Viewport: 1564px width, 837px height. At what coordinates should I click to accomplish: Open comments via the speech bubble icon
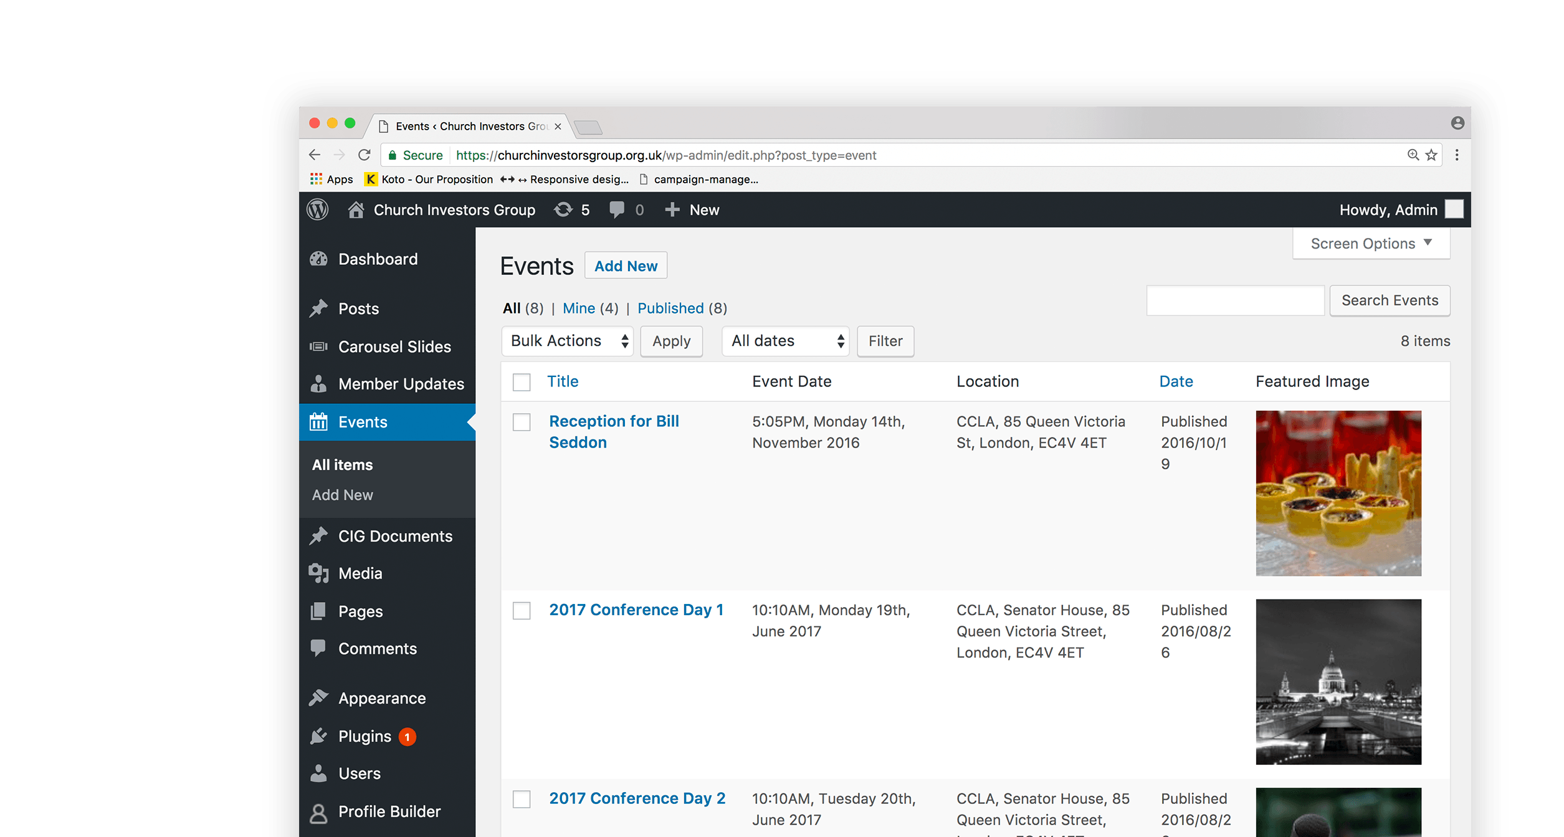(x=617, y=209)
